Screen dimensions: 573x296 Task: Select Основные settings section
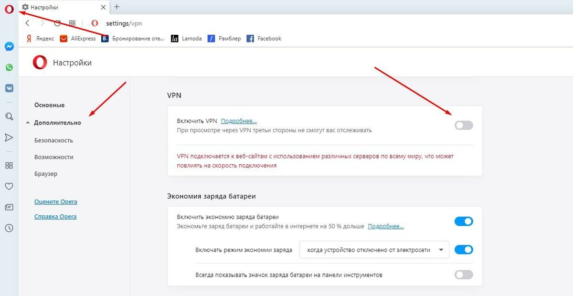(50, 105)
